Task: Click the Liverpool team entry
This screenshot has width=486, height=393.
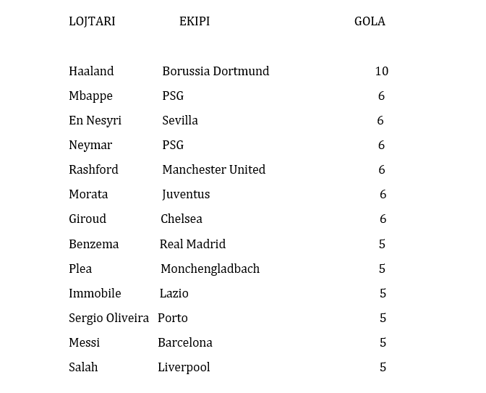Action: pyautogui.click(x=184, y=367)
